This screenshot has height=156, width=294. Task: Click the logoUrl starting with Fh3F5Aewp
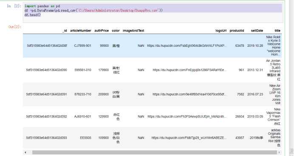[187, 116]
